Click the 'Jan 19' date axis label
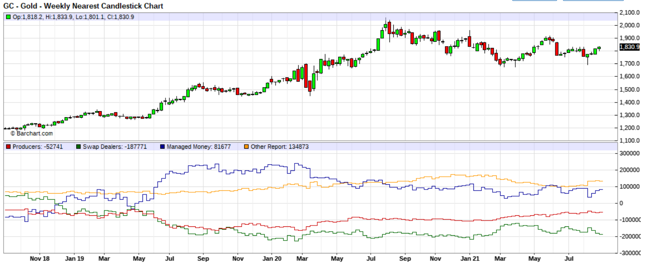The height and width of the screenshot is (273, 647). point(74,258)
